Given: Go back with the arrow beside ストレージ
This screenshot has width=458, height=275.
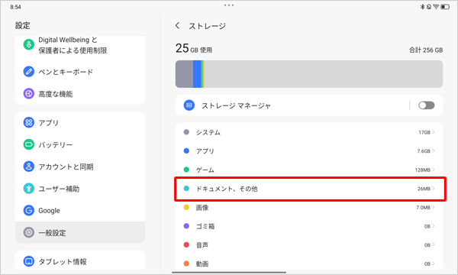Looking at the screenshot, I should [x=177, y=25].
